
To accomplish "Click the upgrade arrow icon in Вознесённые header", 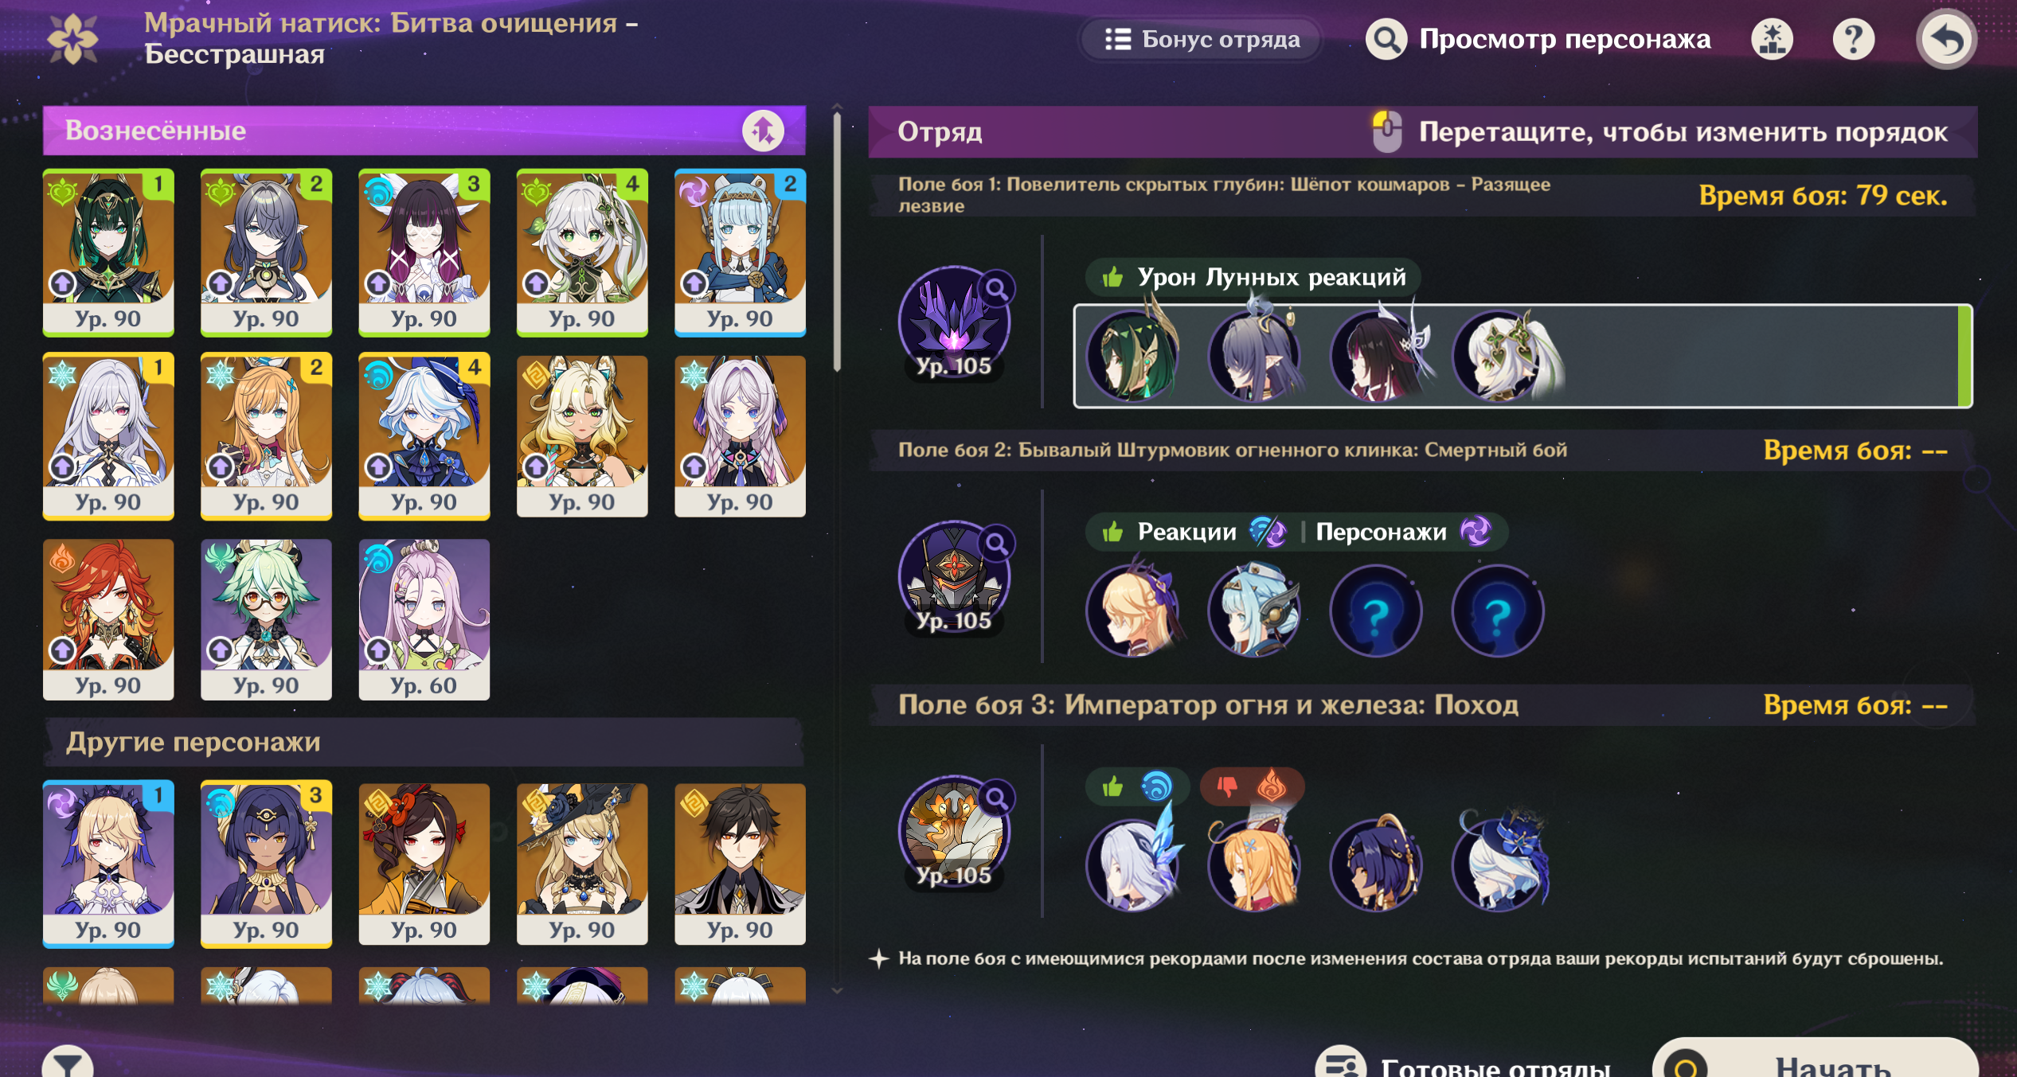I will 763,131.
